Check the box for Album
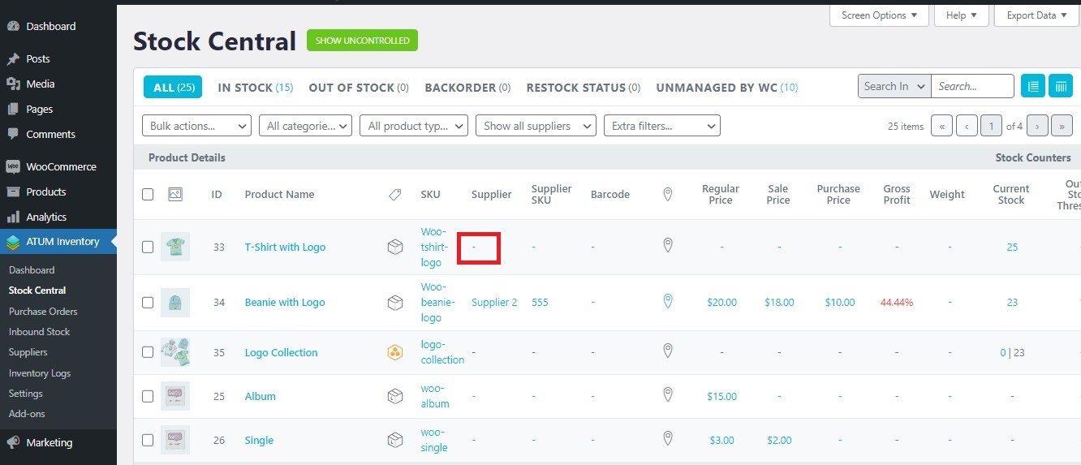 pos(148,396)
